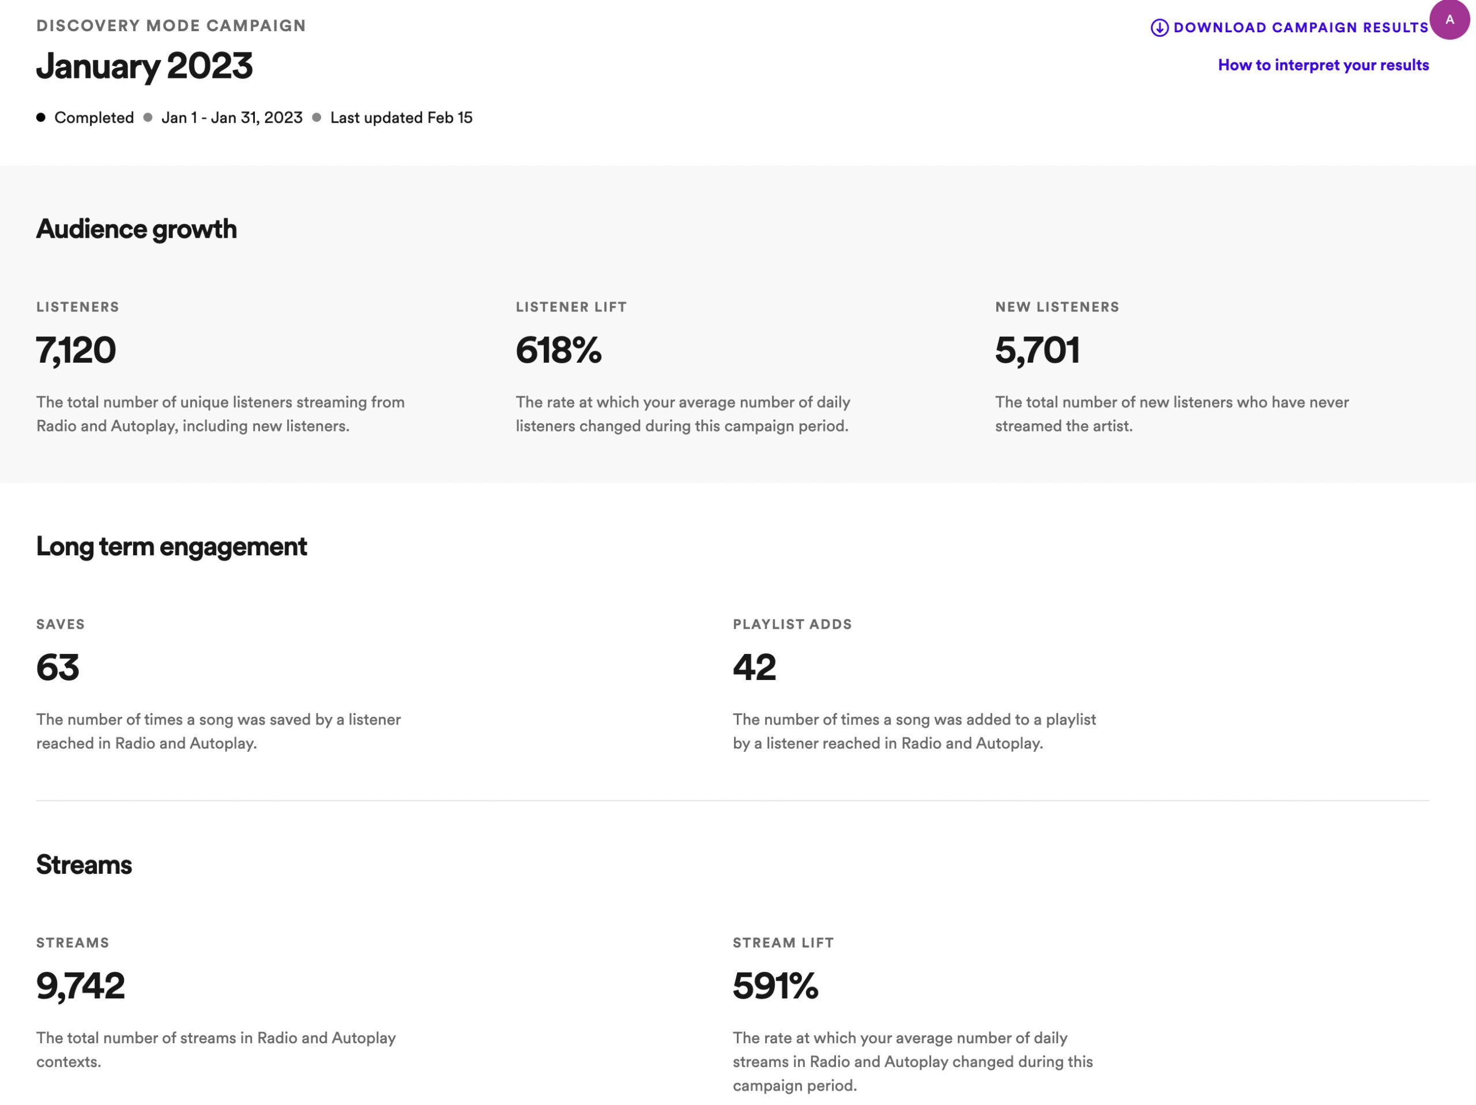Select the Jan 1 - Jan 31, 2023 date range

pyautogui.click(x=232, y=118)
